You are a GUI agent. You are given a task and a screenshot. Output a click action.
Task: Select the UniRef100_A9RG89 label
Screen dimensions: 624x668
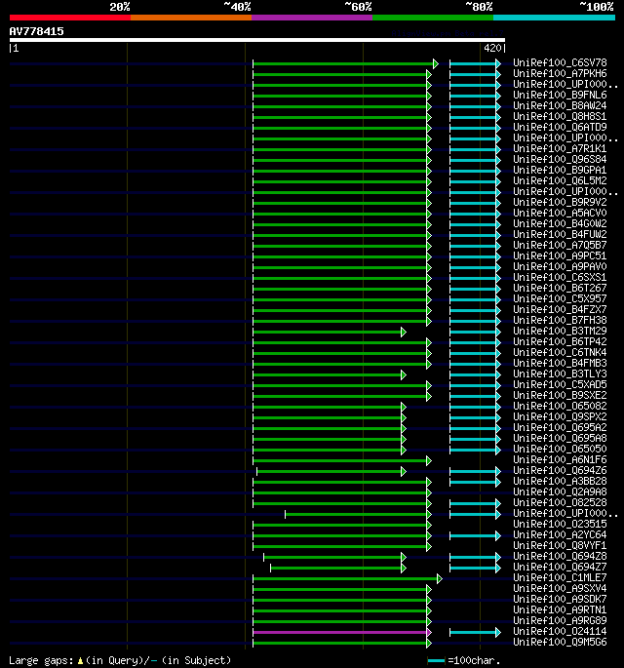click(560, 621)
